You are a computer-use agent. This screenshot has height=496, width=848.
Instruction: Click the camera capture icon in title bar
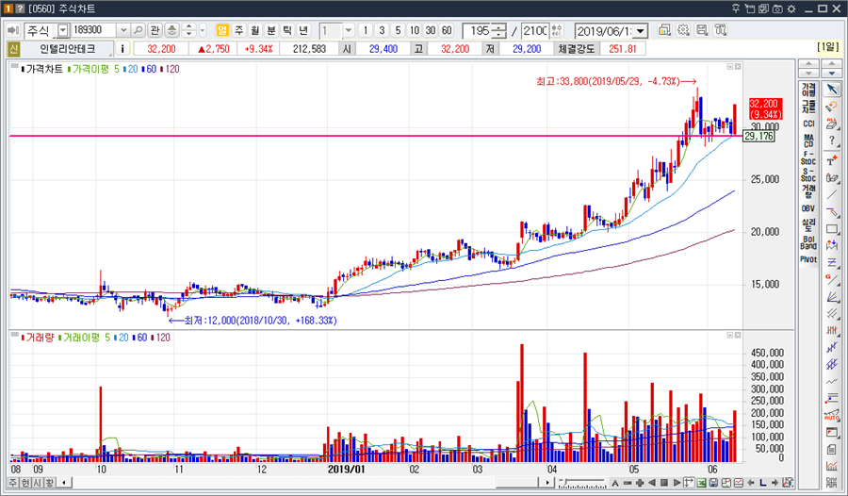tap(777, 8)
